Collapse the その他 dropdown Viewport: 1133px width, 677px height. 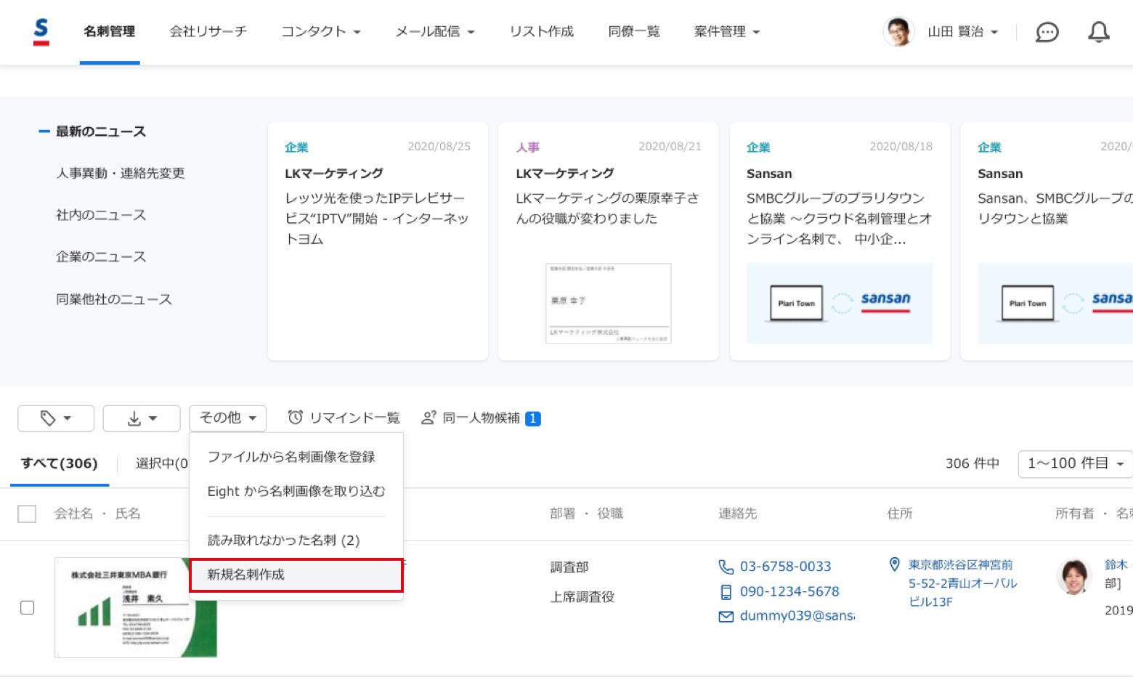(x=228, y=418)
